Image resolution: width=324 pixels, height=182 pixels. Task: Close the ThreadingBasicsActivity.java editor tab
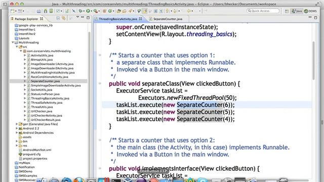141,19
